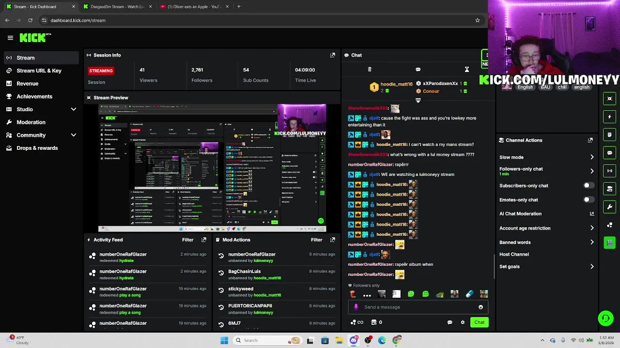The image size is (620, 348).
Task: Toggle Emotes-only chat switch
Action: click(588, 200)
